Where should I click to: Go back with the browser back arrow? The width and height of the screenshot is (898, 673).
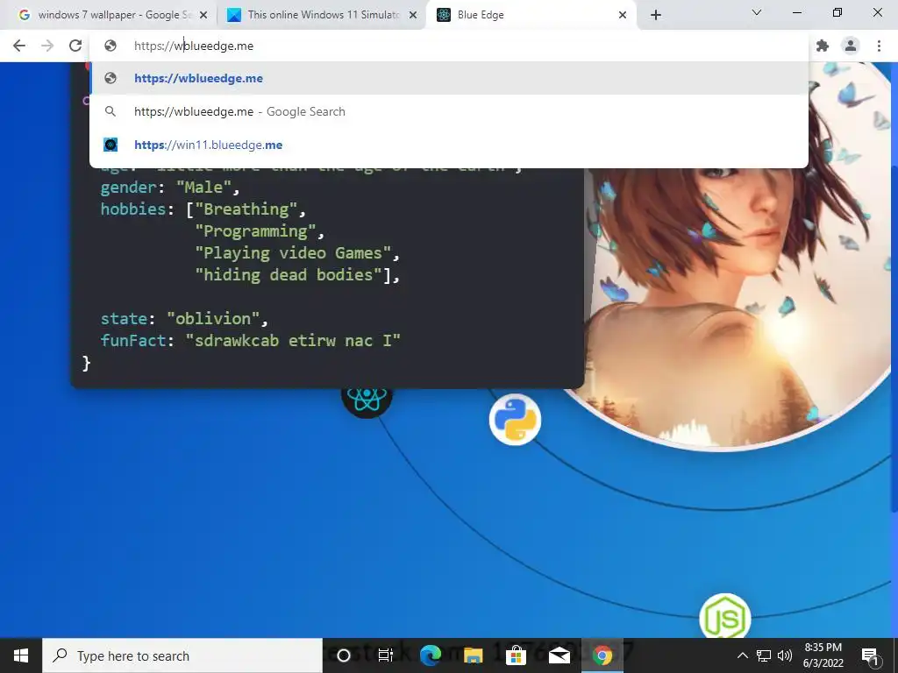click(19, 46)
